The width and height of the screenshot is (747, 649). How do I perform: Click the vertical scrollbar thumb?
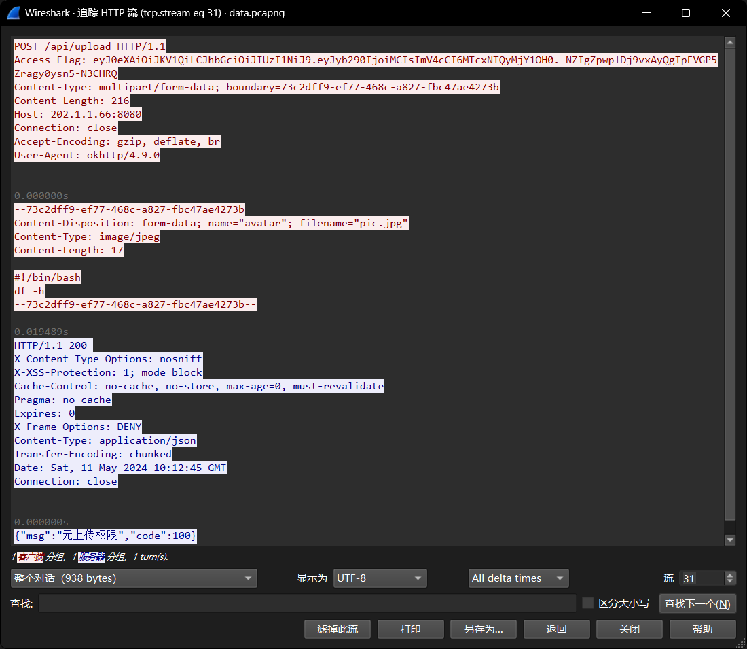pyautogui.click(x=730, y=284)
